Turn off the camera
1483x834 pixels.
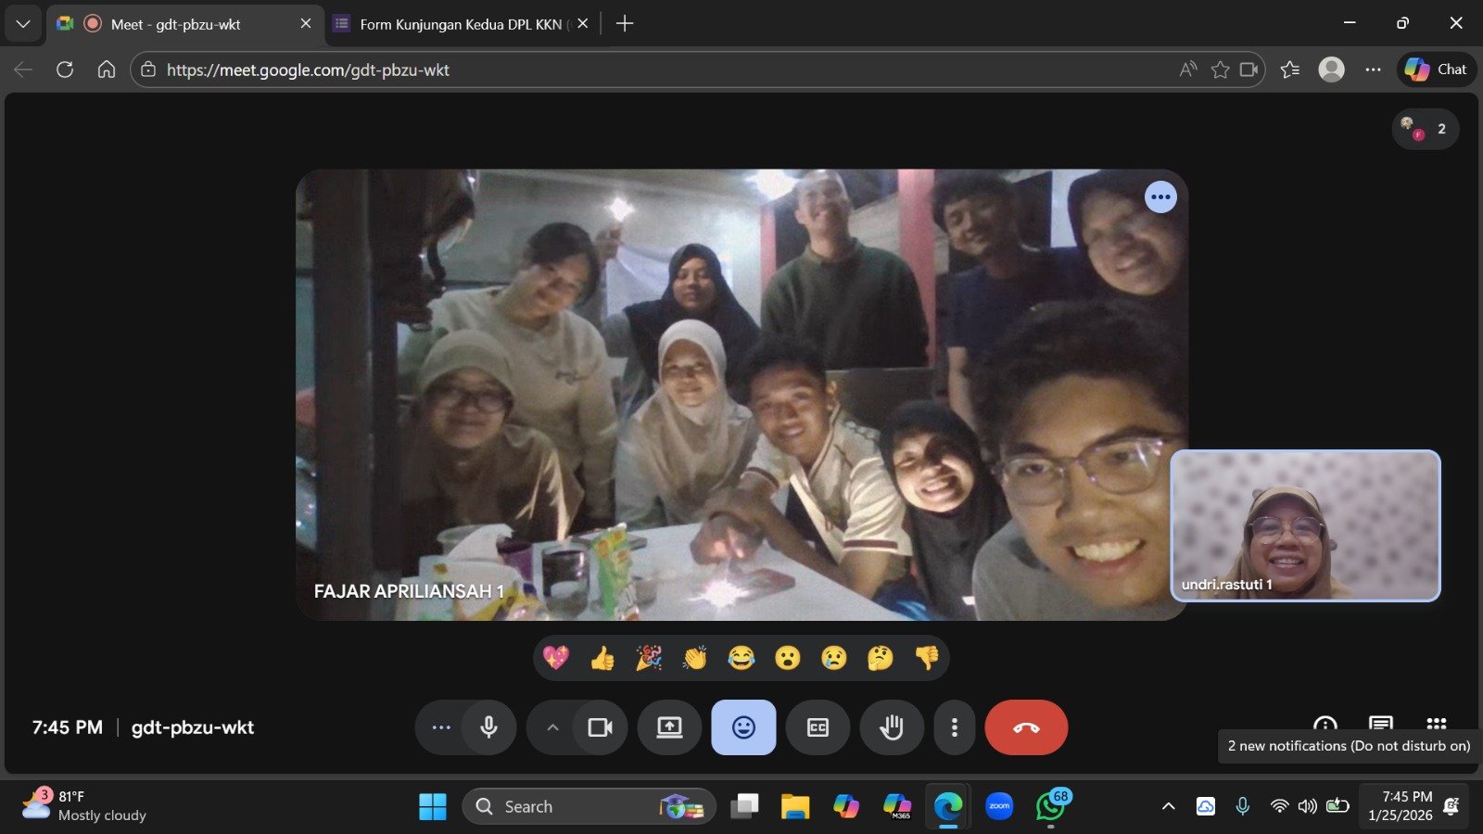[602, 727]
